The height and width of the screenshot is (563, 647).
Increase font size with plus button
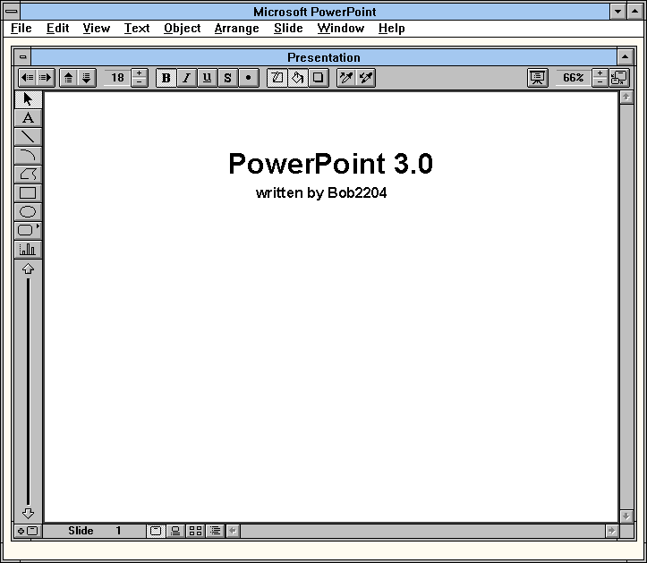(x=139, y=73)
